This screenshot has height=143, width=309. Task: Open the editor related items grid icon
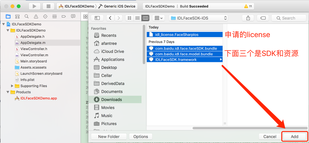pos(85,16)
